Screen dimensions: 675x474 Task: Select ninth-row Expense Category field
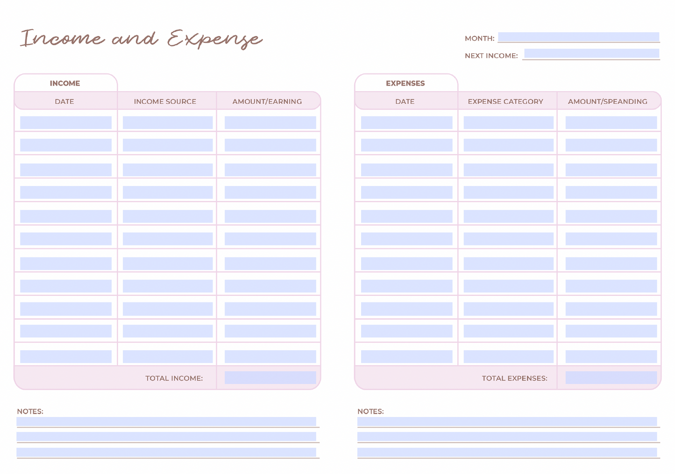[509, 309]
